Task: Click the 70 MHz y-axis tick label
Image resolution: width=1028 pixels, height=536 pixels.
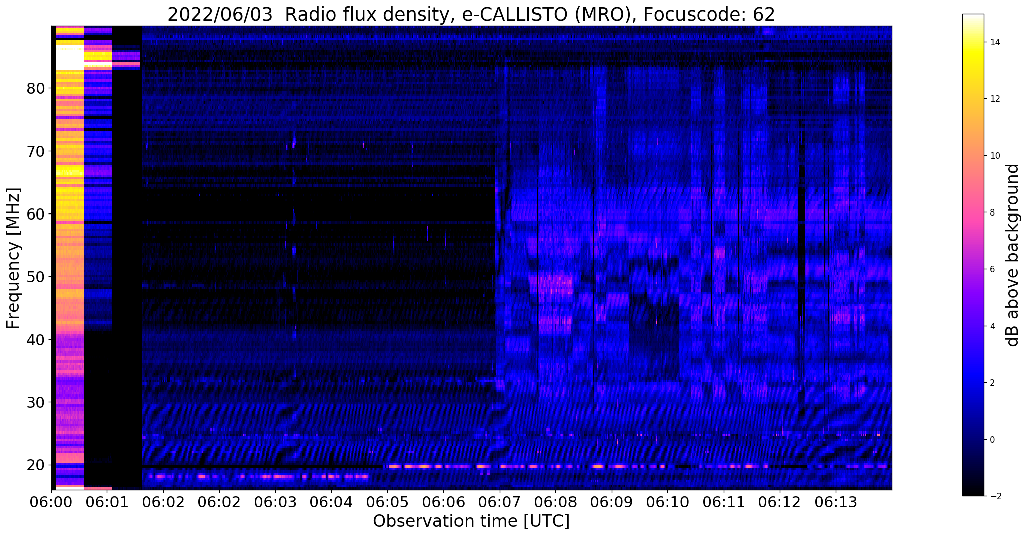Action: (x=36, y=151)
